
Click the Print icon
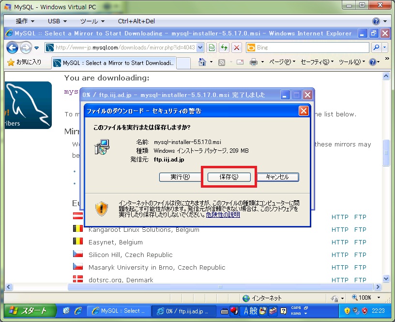coord(254,62)
